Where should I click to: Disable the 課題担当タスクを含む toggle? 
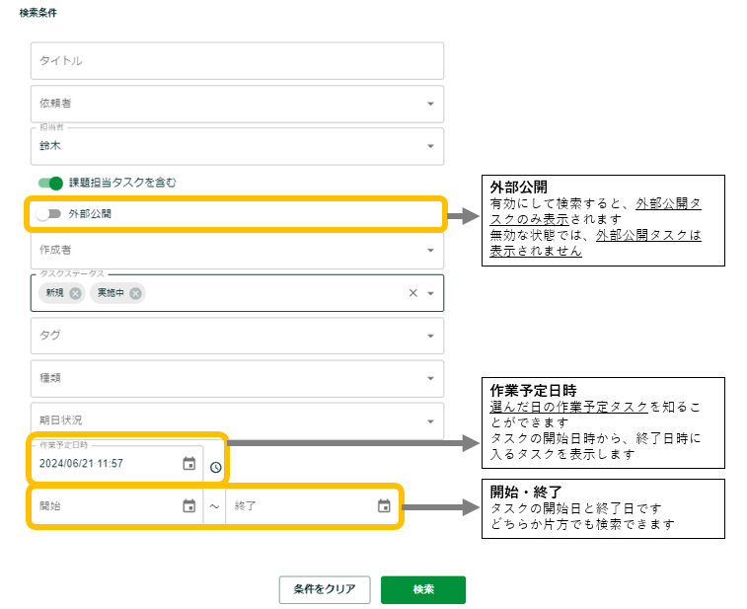[x=50, y=183]
